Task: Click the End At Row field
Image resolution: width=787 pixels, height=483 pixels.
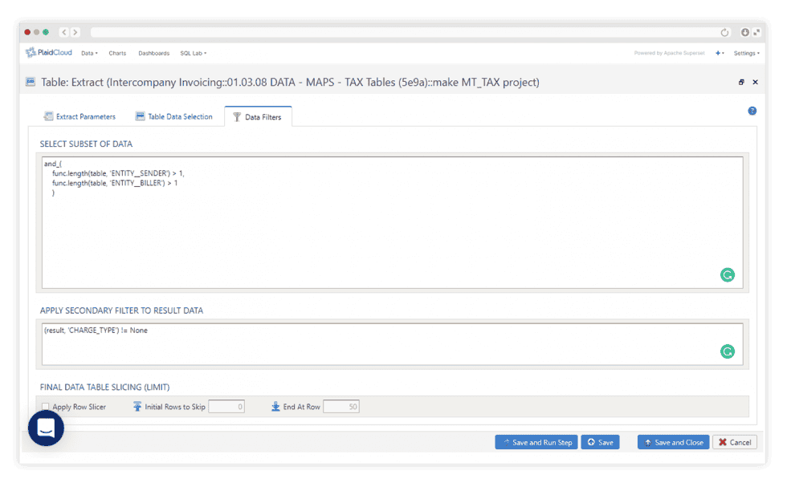Action: (341, 407)
